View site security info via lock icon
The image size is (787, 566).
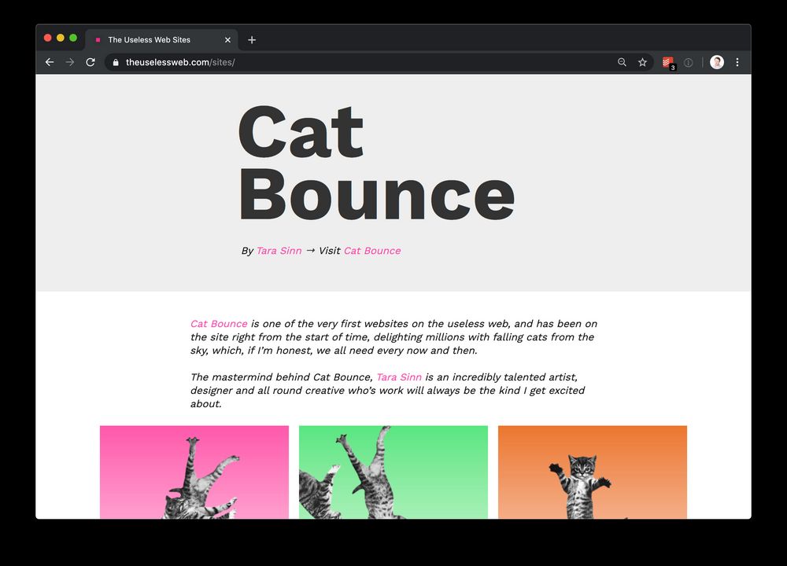(x=116, y=62)
